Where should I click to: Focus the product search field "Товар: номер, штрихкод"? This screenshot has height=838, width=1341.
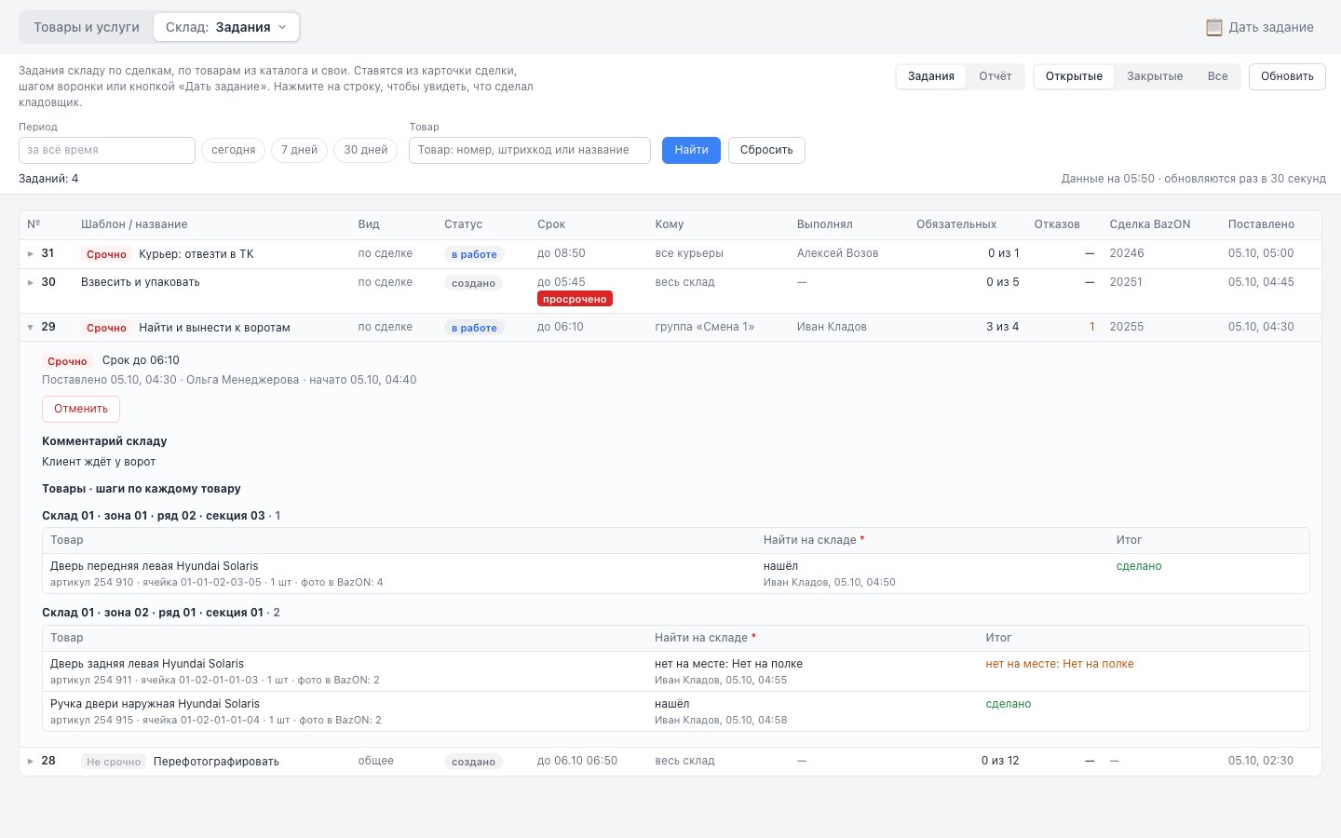(x=530, y=150)
